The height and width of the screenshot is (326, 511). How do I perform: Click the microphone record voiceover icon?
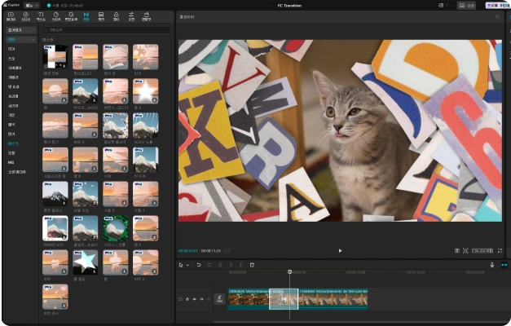(x=492, y=265)
